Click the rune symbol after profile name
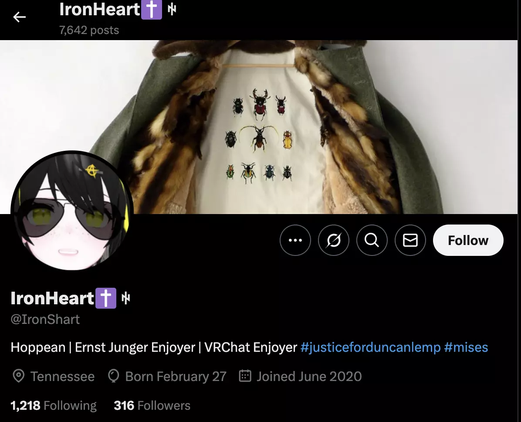 [x=125, y=298]
